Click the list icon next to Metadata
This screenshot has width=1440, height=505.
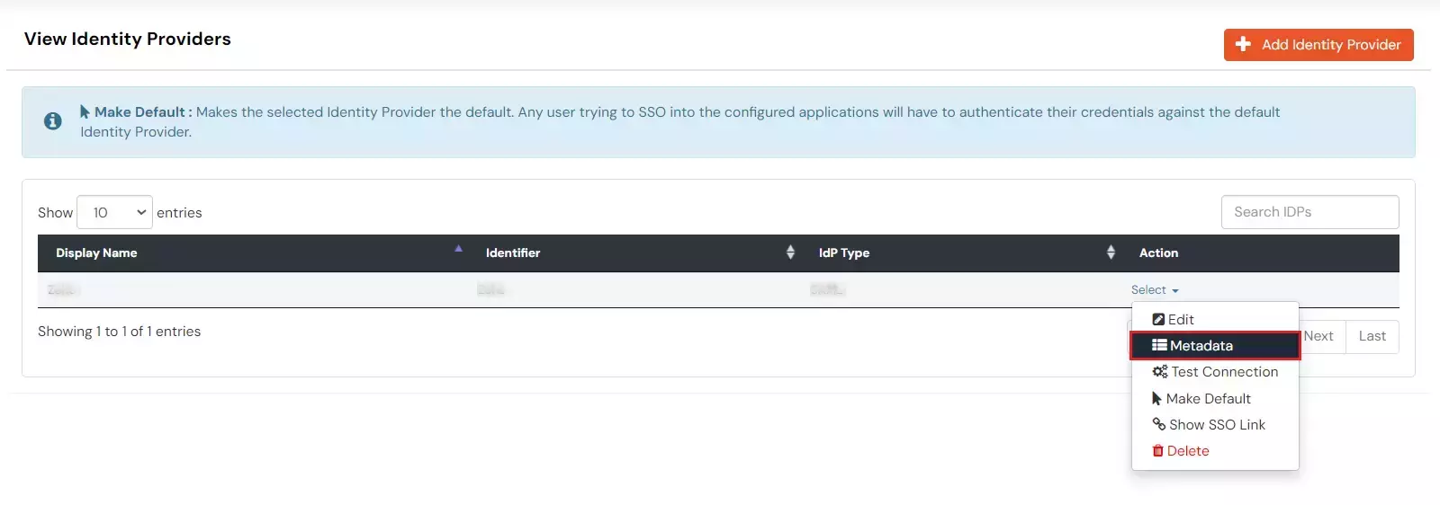point(1159,345)
